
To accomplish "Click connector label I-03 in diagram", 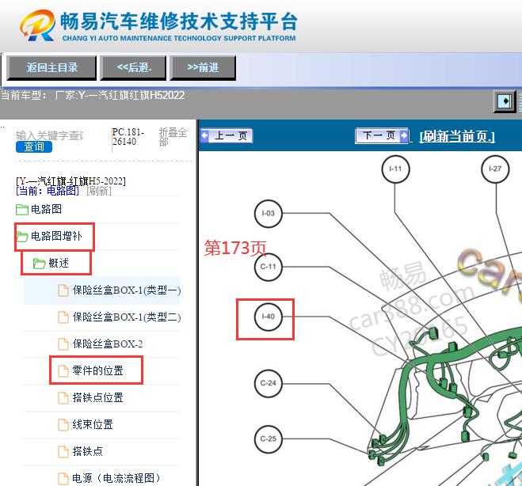I will pyautogui.click(x=269, y=214).
